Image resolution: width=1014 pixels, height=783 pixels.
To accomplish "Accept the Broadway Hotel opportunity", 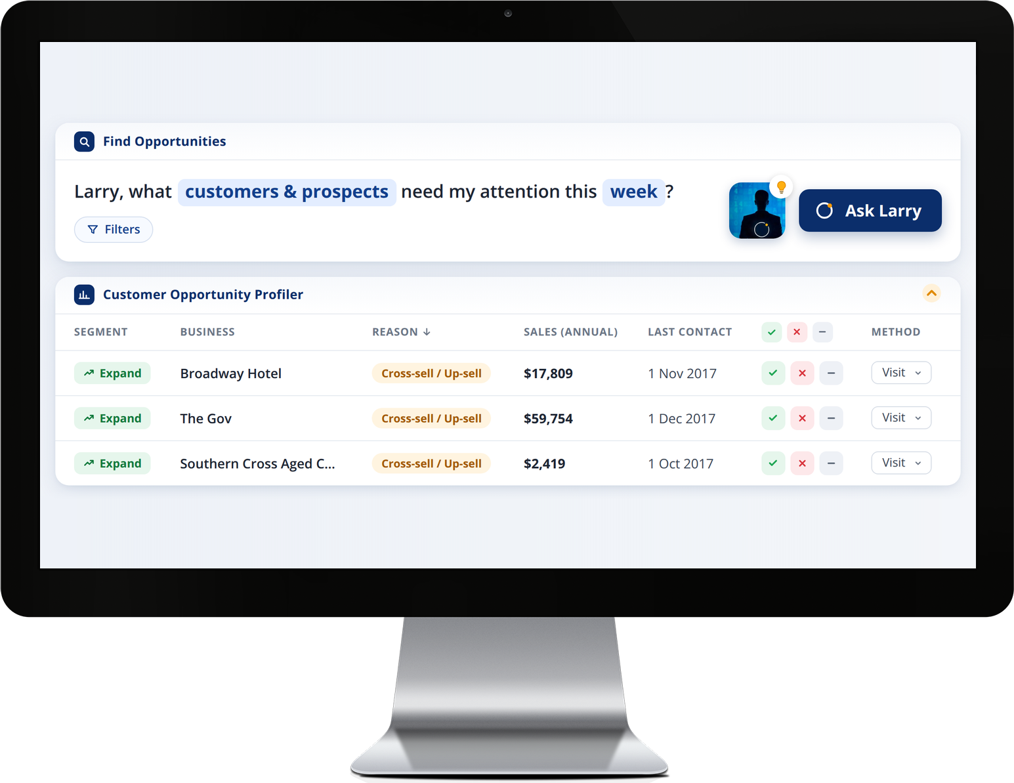I will 773,373.
